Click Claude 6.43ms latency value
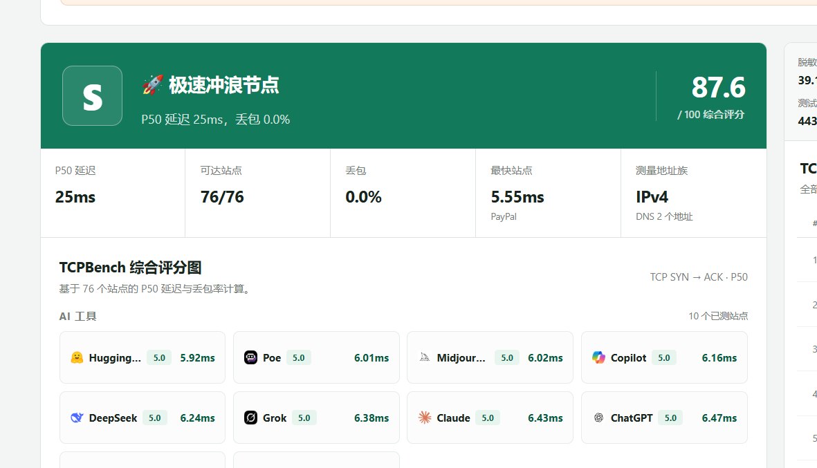Viewport: 817px width, 468px height. pyautogui.click(x=546, y=418)
